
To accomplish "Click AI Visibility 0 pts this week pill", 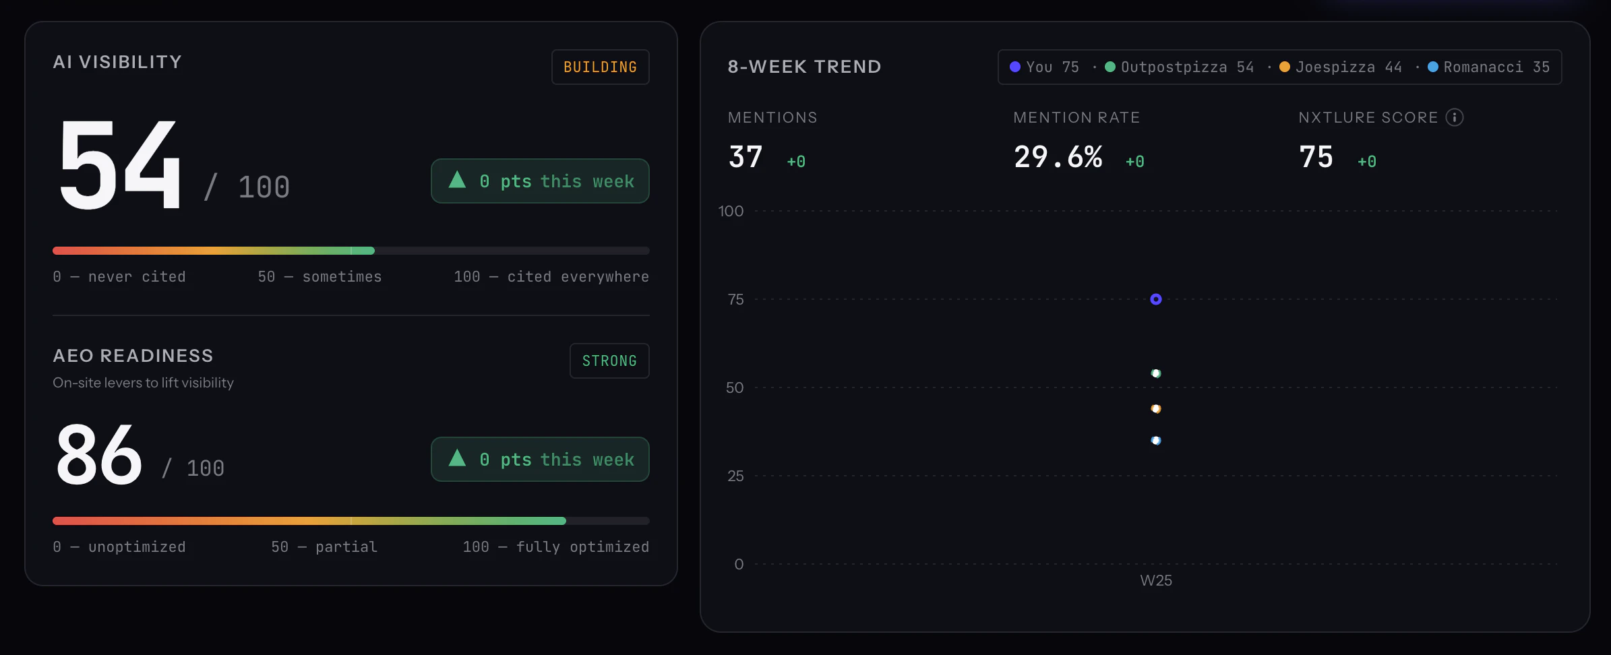I will pos(540,181).
